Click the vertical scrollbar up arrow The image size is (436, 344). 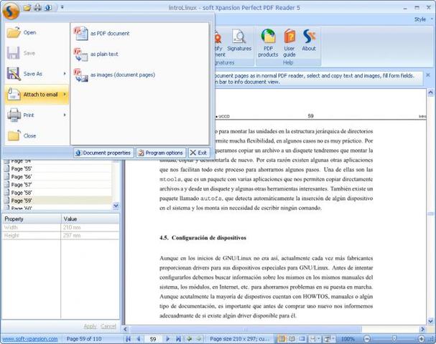pos(430,92)
